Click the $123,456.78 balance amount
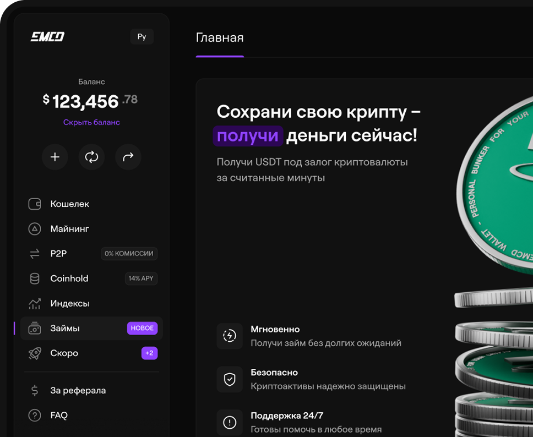The height and width of the screenshot is (437, 533). coord(90,101)
